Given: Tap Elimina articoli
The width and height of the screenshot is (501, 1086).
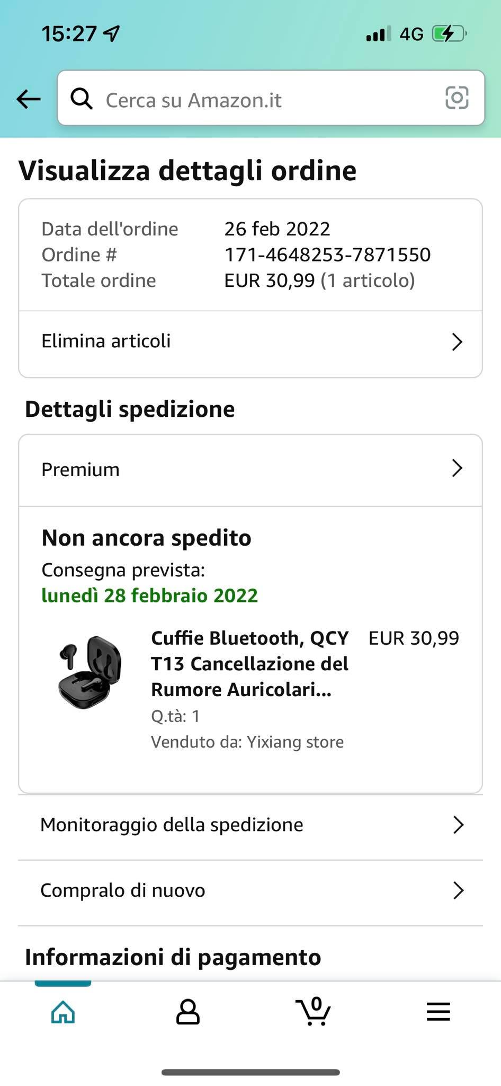Looking at the screenshot, I should coord(106,341).
